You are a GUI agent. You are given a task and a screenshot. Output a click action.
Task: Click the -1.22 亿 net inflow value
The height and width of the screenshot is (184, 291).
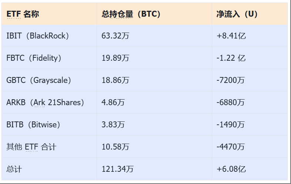(231, 58)
